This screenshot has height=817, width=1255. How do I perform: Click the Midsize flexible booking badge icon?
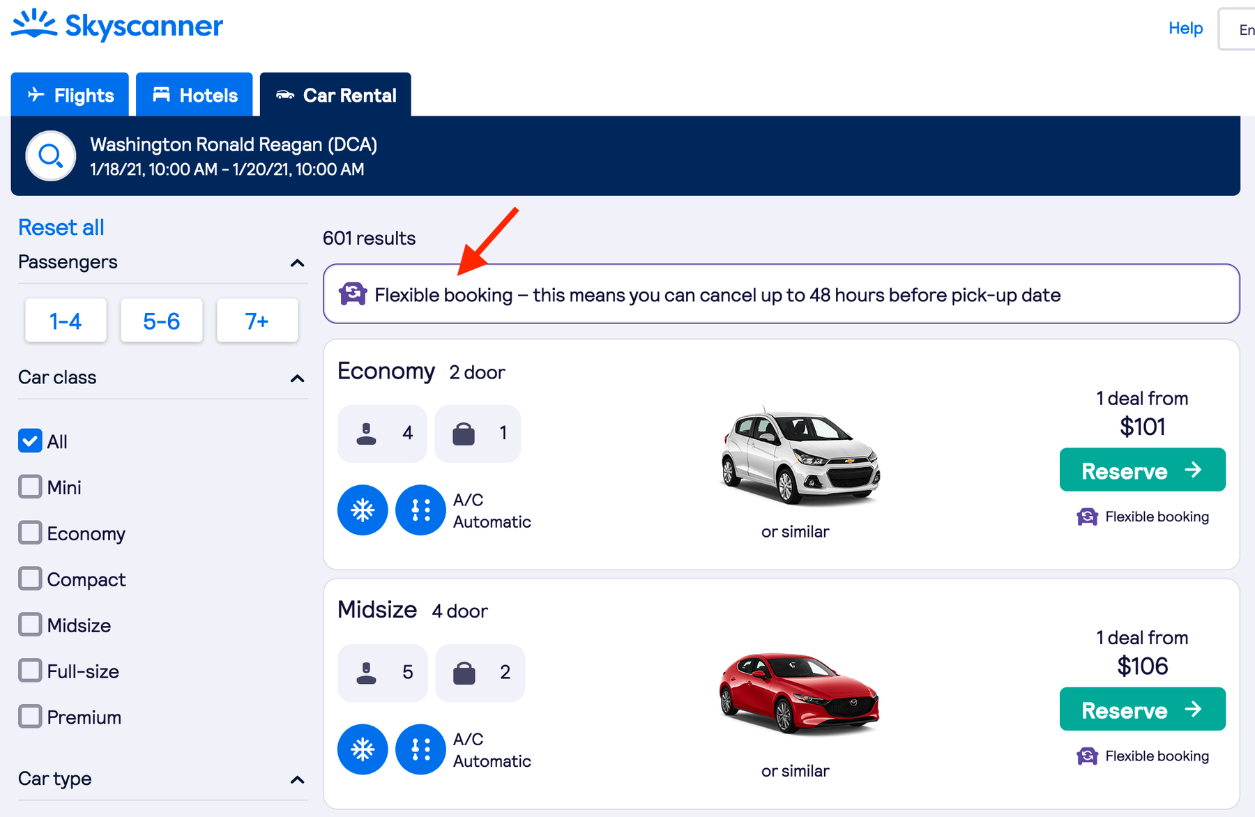1088,756
